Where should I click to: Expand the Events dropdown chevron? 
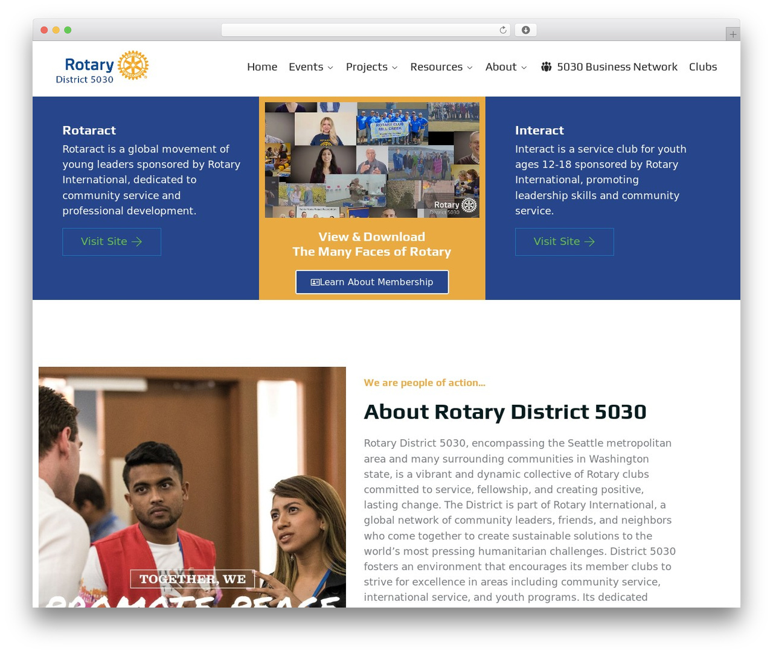click(330, 68)
